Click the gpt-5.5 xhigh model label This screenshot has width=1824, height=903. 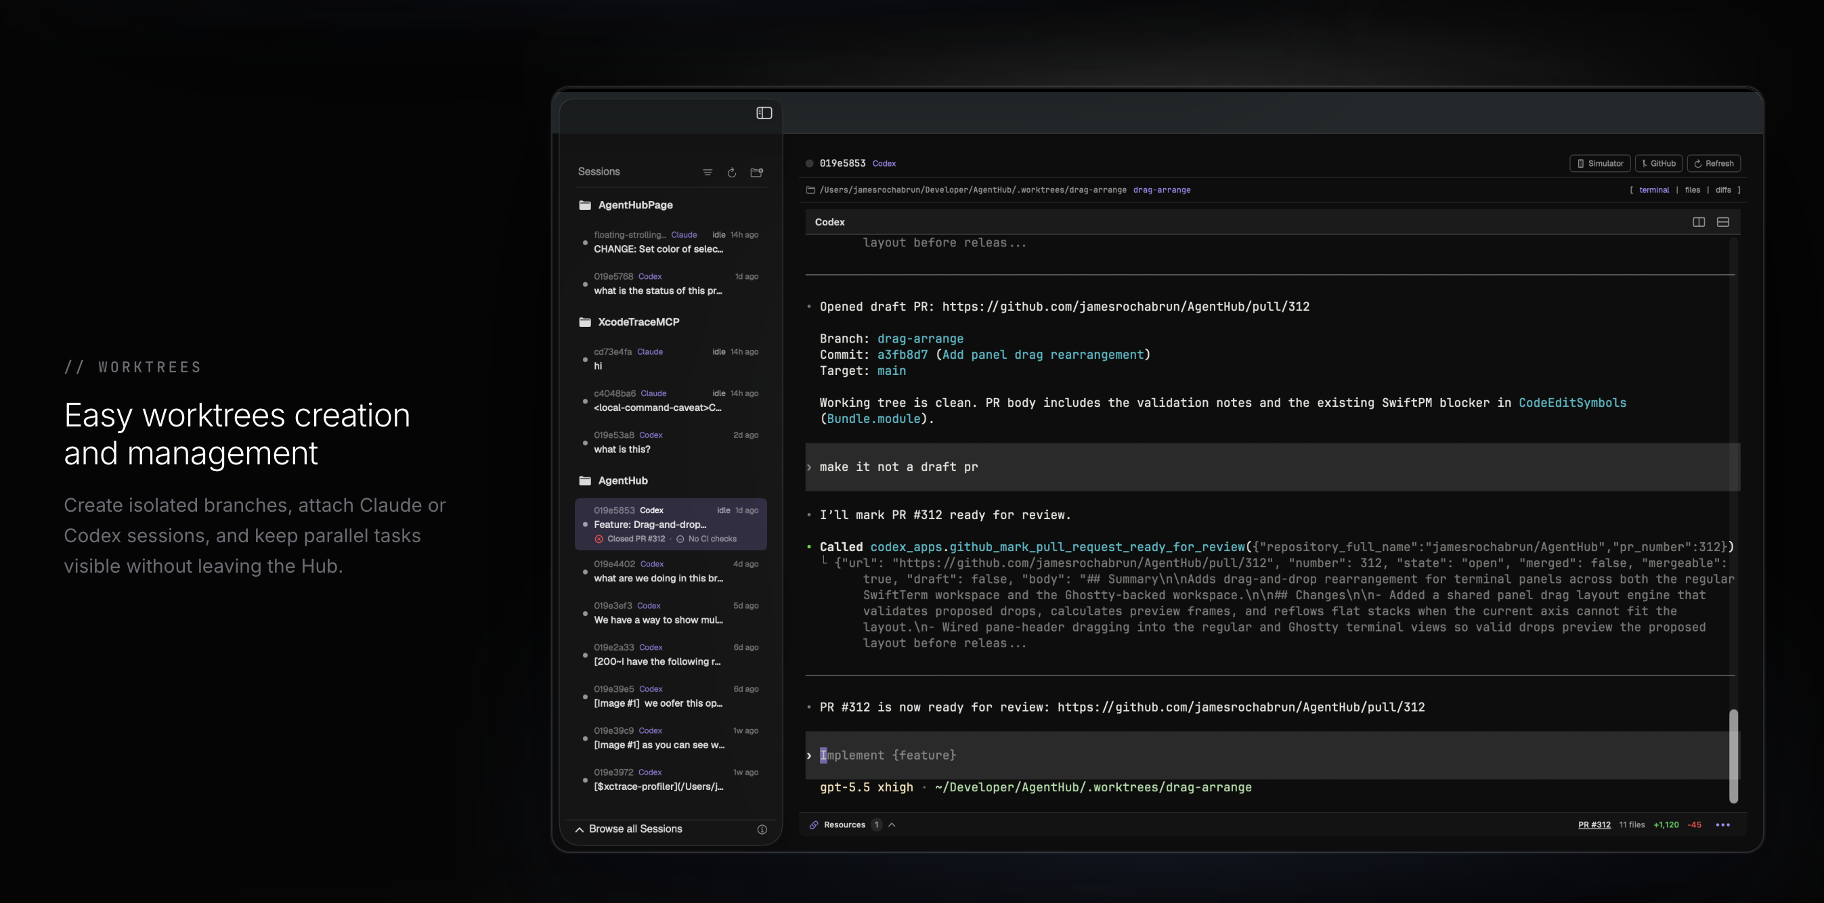click(x=866, y=788)
